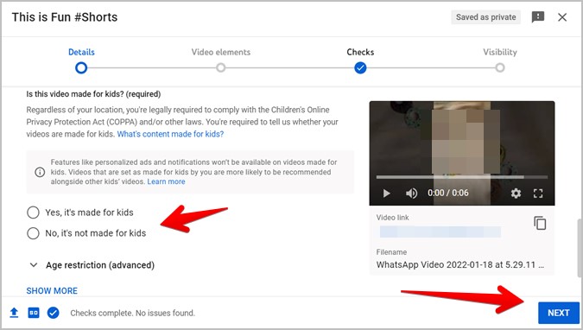583x330 pixels.
Task: Go to the Visibility step
Action: point(500,59)
